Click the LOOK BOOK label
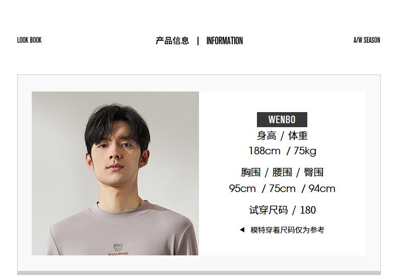This screenshot has height=278, width=398. [29, 40]
